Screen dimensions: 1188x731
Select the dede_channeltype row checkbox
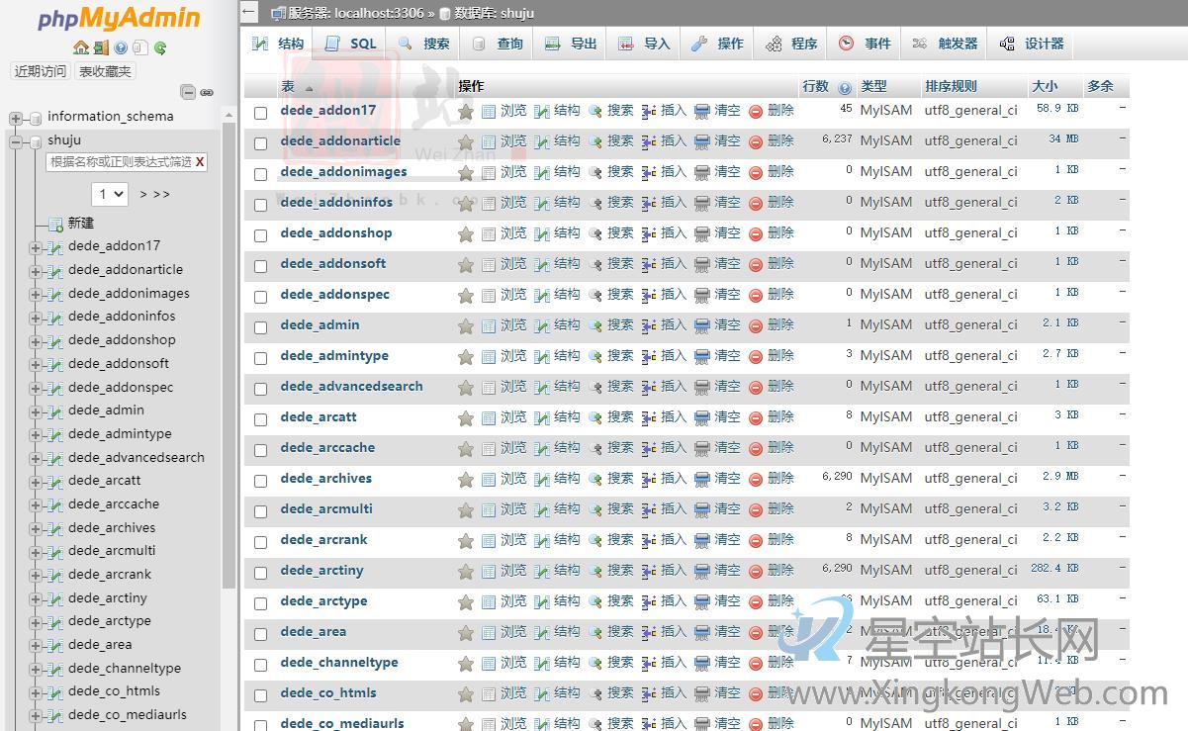point(260,662)
